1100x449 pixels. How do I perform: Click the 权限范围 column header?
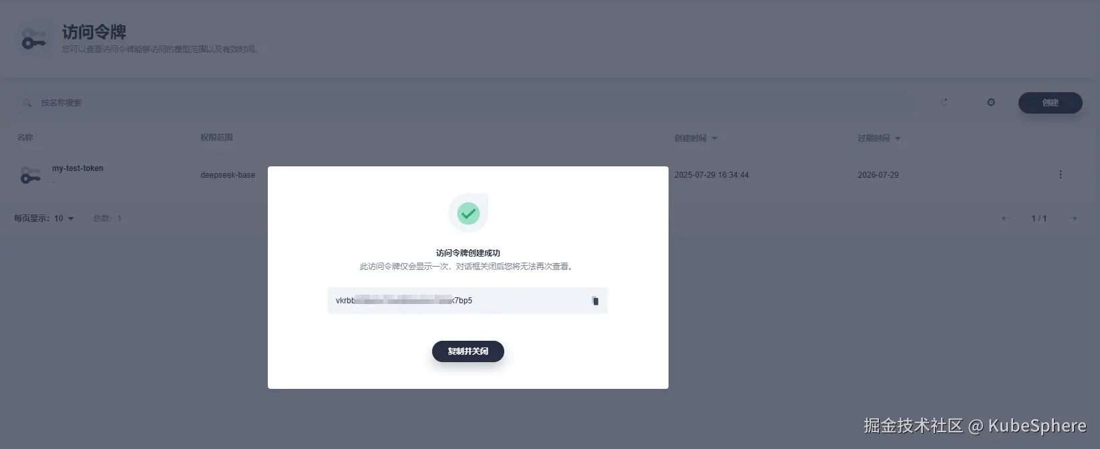216,138
